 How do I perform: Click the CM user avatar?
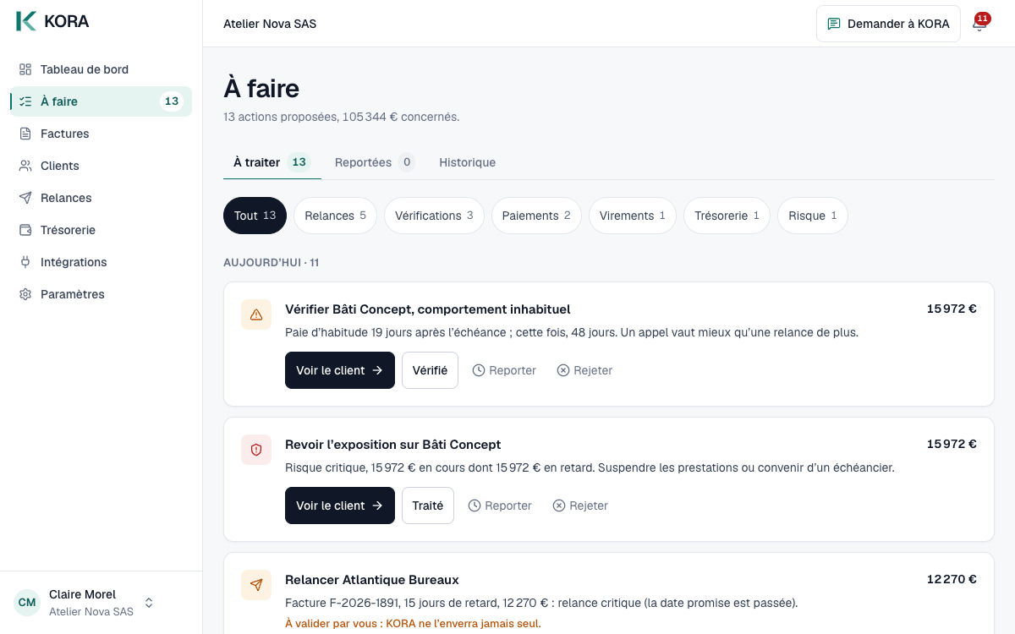pyautogui.click(x=27, y=603)
